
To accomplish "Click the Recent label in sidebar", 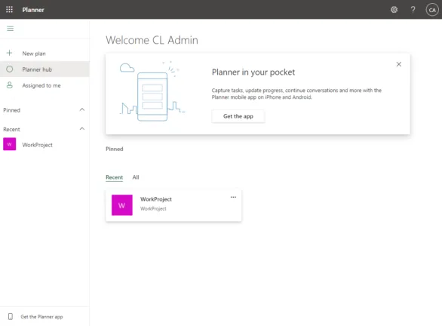I will point(11,129).
